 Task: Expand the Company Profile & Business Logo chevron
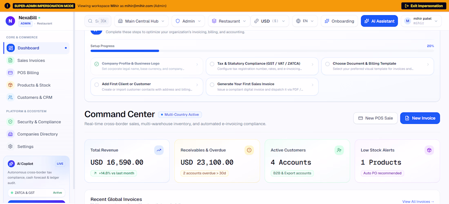197,65
